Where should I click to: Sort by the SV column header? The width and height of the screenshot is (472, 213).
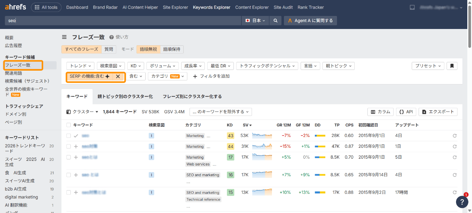pyautogui.click(x=247, y=125)
